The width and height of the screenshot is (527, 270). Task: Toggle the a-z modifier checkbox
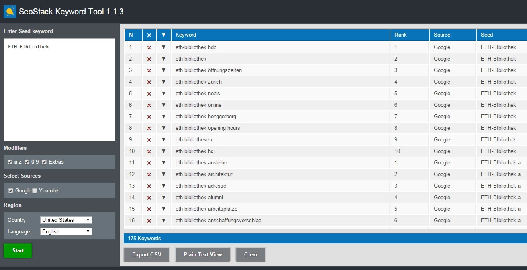point(10,162)
